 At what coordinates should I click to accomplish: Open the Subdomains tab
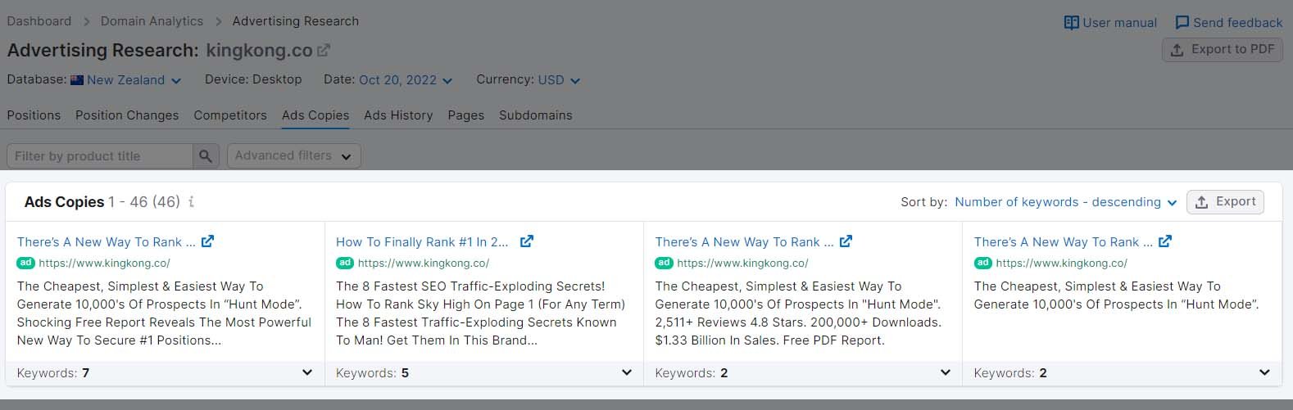coord(536,115)
